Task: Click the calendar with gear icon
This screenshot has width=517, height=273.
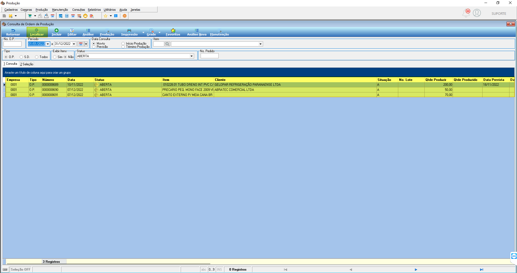Action: tap(79, 16)
